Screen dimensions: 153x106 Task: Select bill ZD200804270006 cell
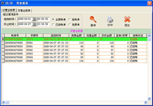(x=15, y=57)
